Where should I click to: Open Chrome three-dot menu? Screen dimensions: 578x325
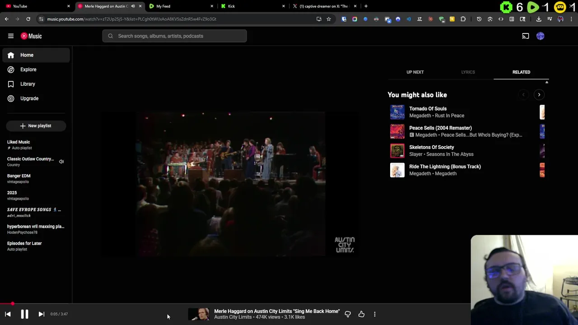[572, 19]
